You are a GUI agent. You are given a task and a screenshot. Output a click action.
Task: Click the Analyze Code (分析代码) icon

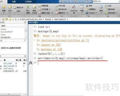57,6
